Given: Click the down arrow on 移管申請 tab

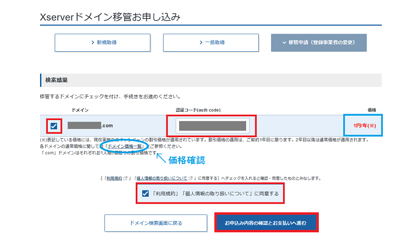Looking at the screenshot, I should (x=284, y=43).
